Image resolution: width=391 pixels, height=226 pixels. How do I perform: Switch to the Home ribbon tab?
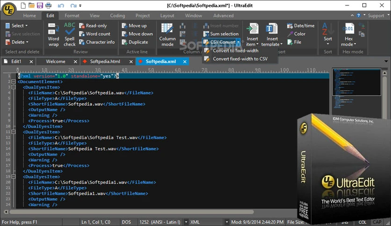pos(29,15)
